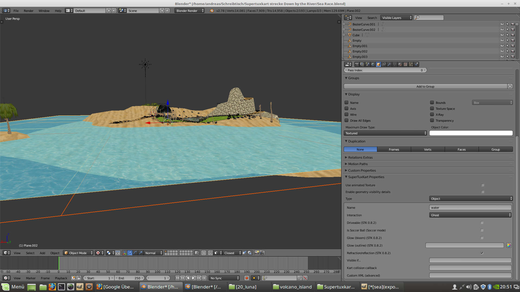
Task: Click the Object Color swatch
Action: click(471, 133)
